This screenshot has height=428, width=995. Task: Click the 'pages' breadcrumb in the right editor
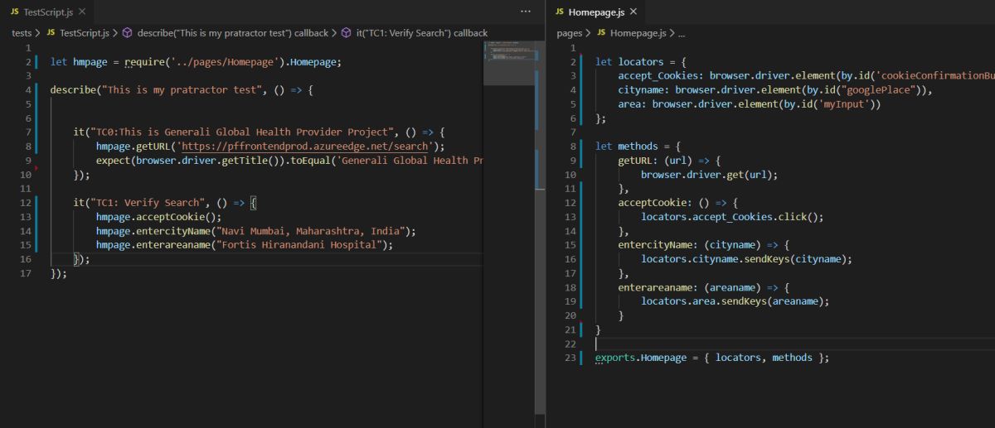570,33
